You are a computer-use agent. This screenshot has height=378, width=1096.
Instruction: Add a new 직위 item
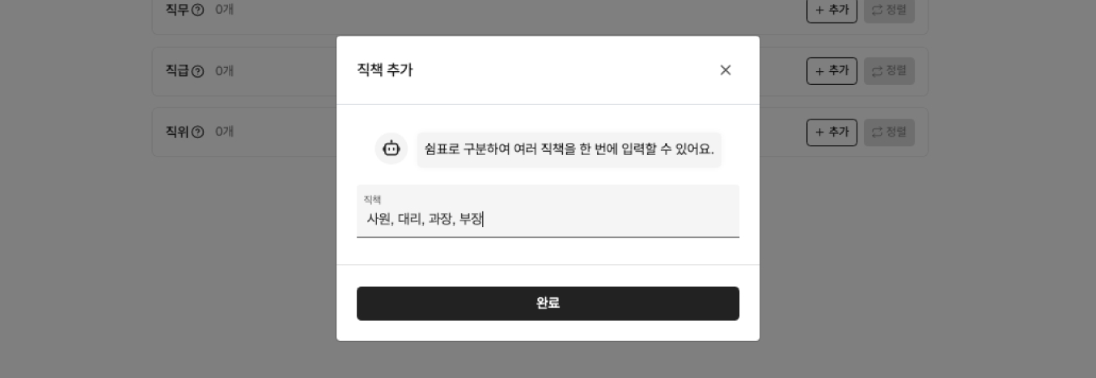click(x=832, y=132)
